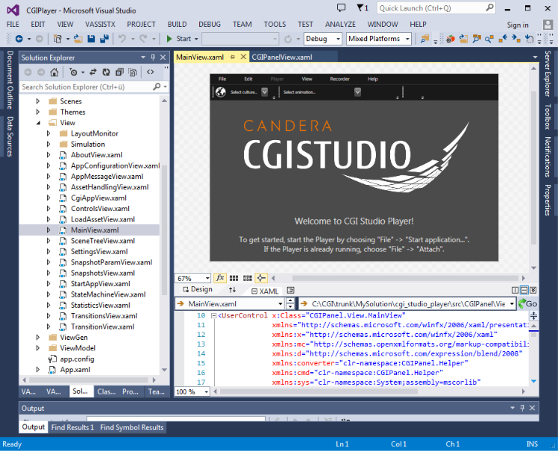Select StateMachineView.xaml in the tree
The width and height of the screenshot is (558, 451).
(x=108, y=294)
